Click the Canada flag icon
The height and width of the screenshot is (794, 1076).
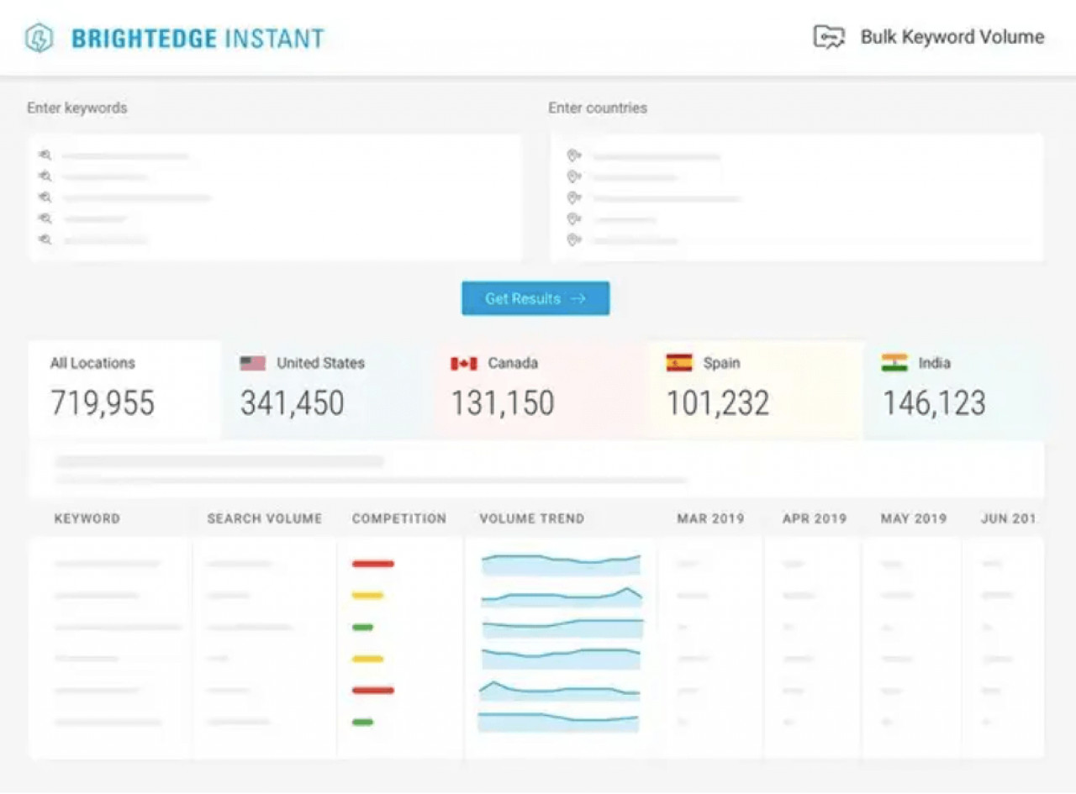[464, 363]
